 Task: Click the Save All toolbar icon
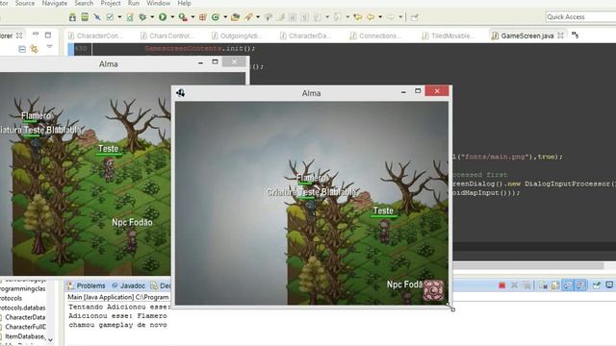pos(85,17)
